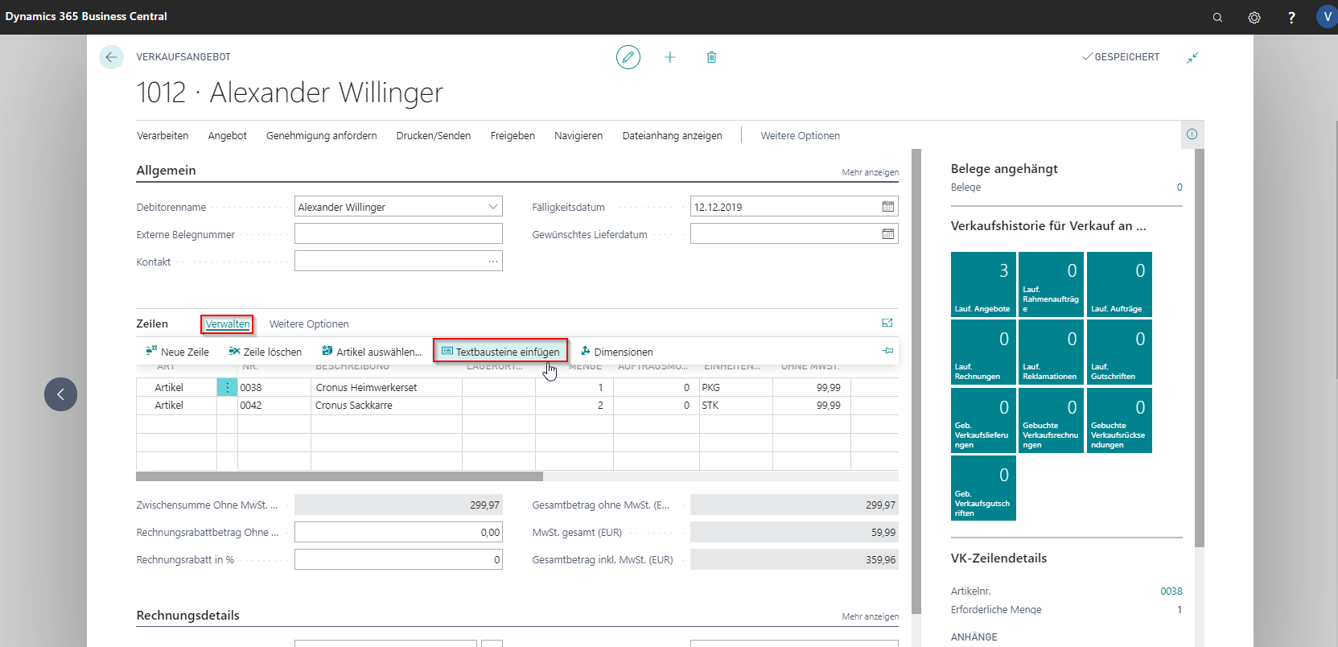Click the plus icon to create new
This screenshot has height=647, width=1338.
[x=669, y=57]
